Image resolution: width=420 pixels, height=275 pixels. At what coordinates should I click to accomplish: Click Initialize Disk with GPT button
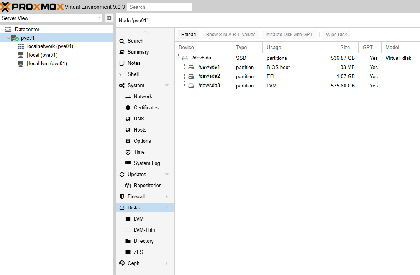click(x=289, y=34)
